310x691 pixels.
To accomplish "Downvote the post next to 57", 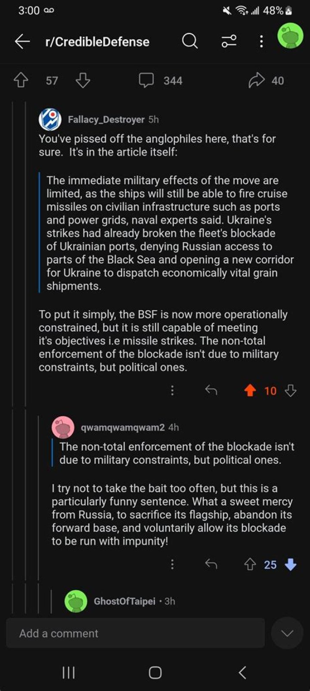I will pos(83,80).
